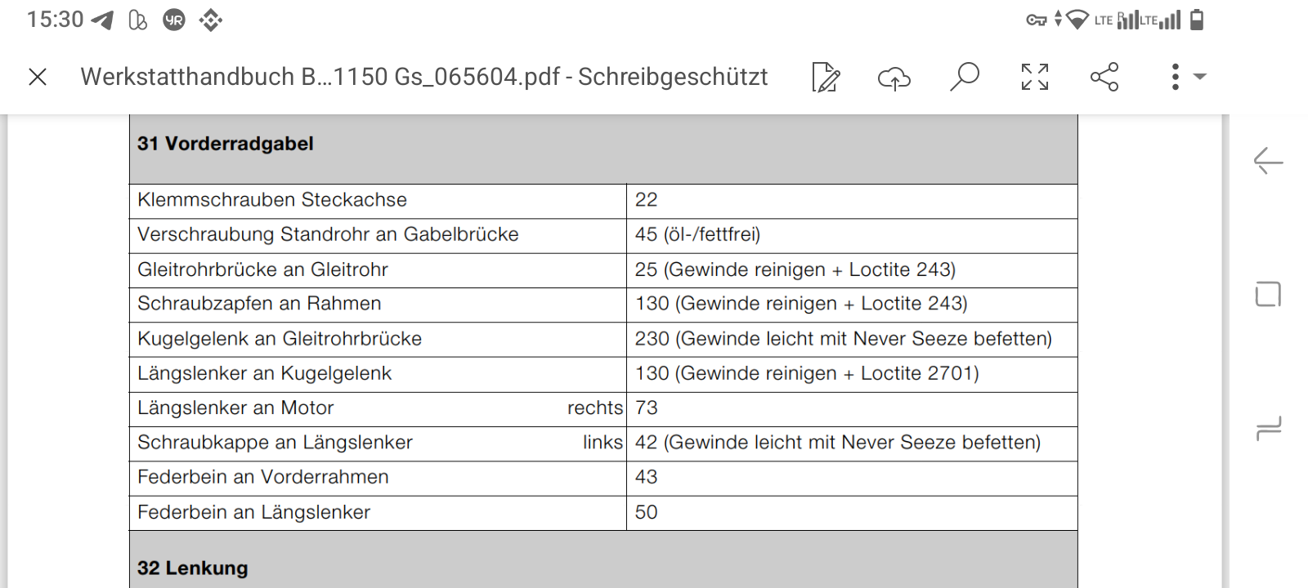The width and height of the screenshot is (1308, 588).
Task: Close the read-only PDF document
Action: [38, 77]
